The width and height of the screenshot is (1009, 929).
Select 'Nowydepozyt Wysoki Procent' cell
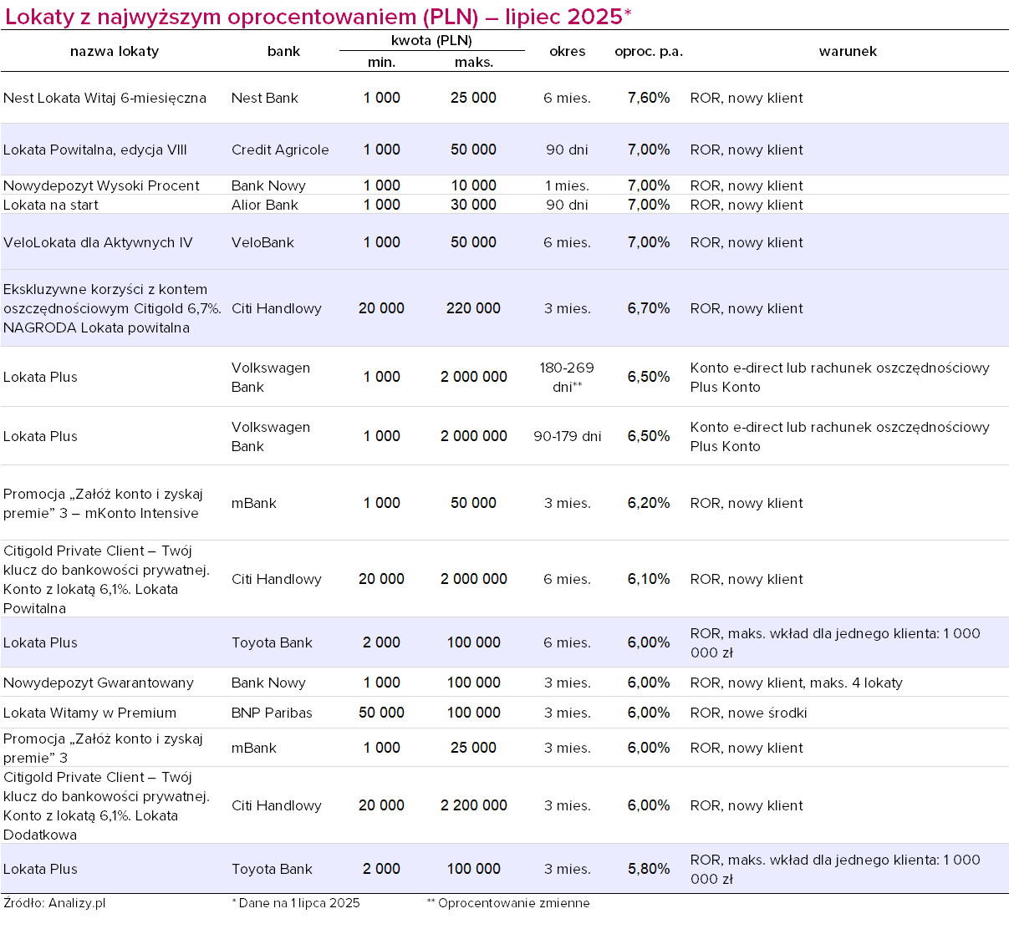tap(101, 185)
